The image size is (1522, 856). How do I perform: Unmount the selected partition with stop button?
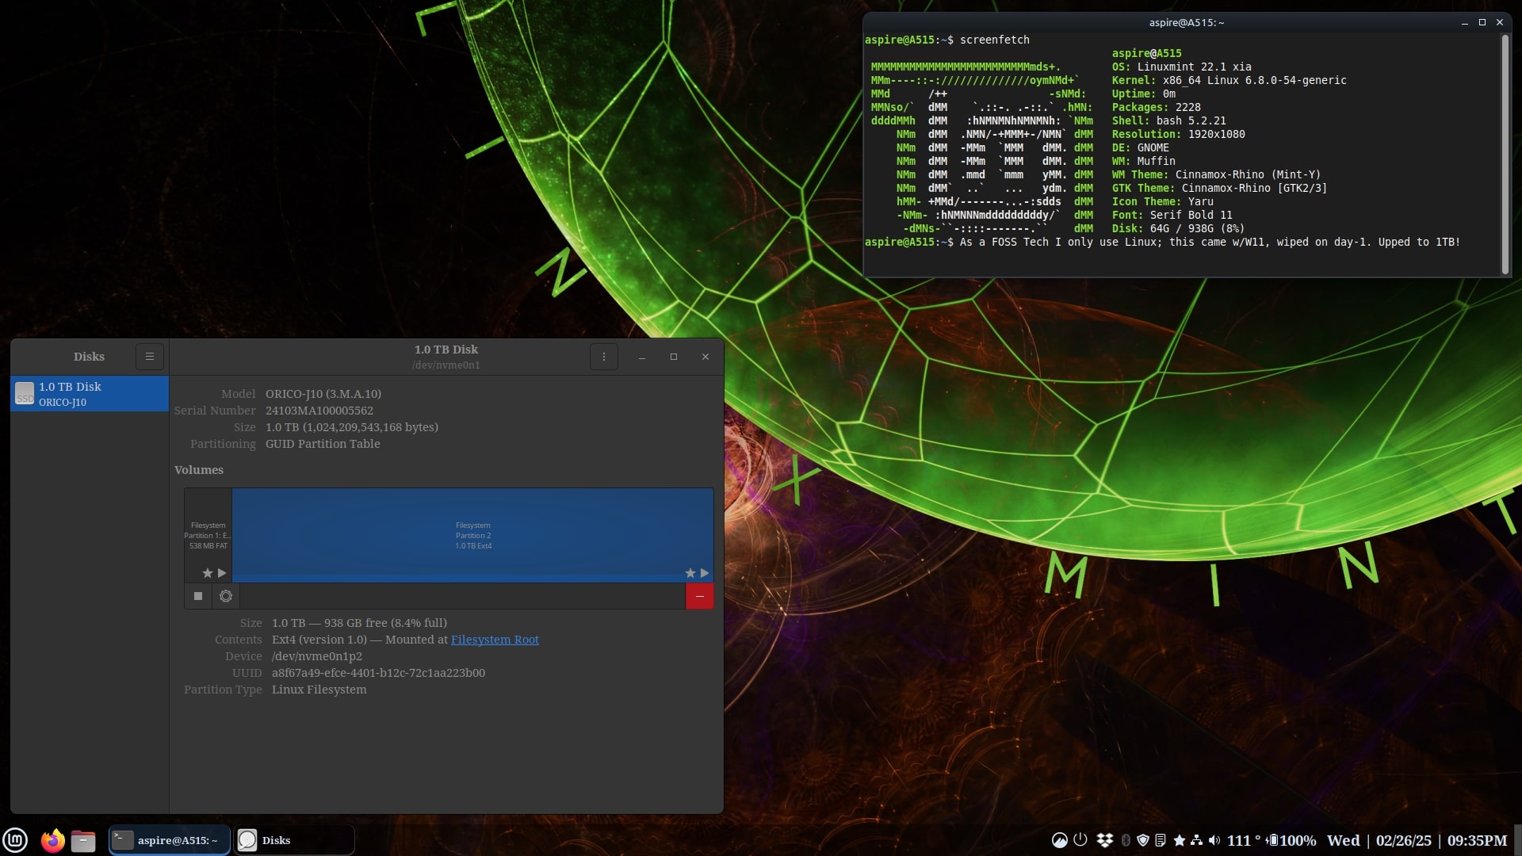click(x=198, y=596)
